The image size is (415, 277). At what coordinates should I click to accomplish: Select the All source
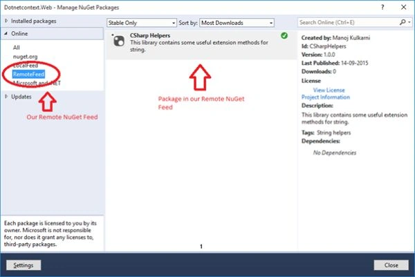click(x=16, y=48)
